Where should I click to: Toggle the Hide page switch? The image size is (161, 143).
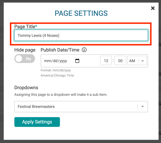click(25, 59)
